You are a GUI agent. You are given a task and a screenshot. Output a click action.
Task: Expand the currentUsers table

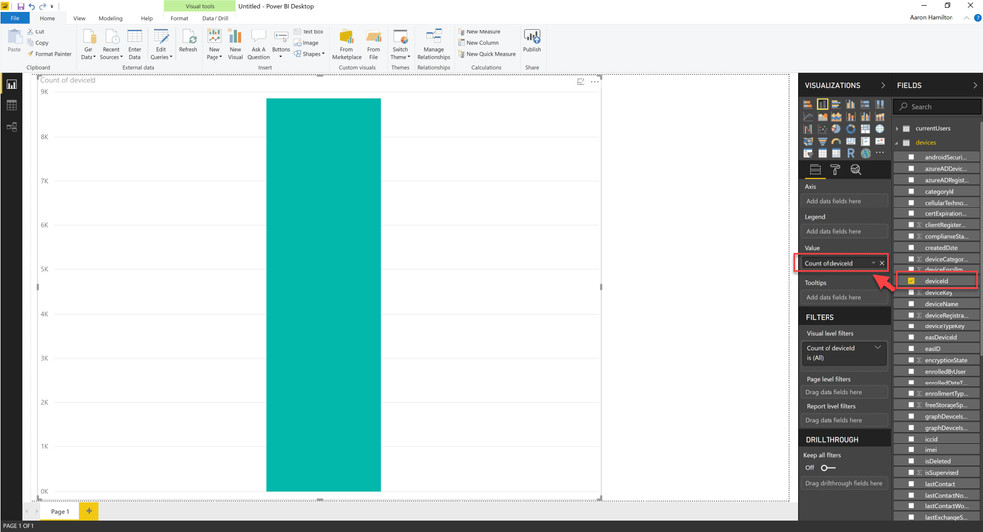[897, 128]
